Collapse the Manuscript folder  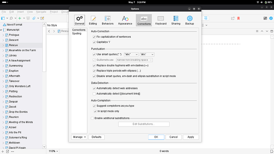click(x=1, y=30)
